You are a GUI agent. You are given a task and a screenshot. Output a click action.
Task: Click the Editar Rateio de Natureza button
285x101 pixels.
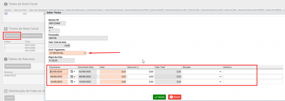(x=18, y=66)
